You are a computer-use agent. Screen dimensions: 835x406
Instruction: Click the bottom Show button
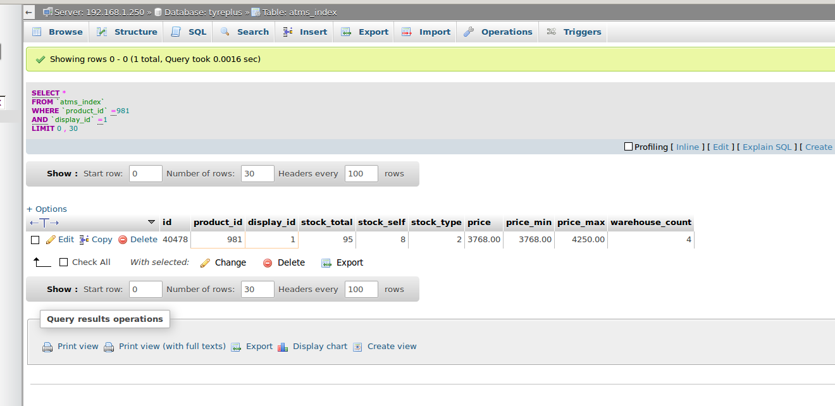tap(63, 289)
